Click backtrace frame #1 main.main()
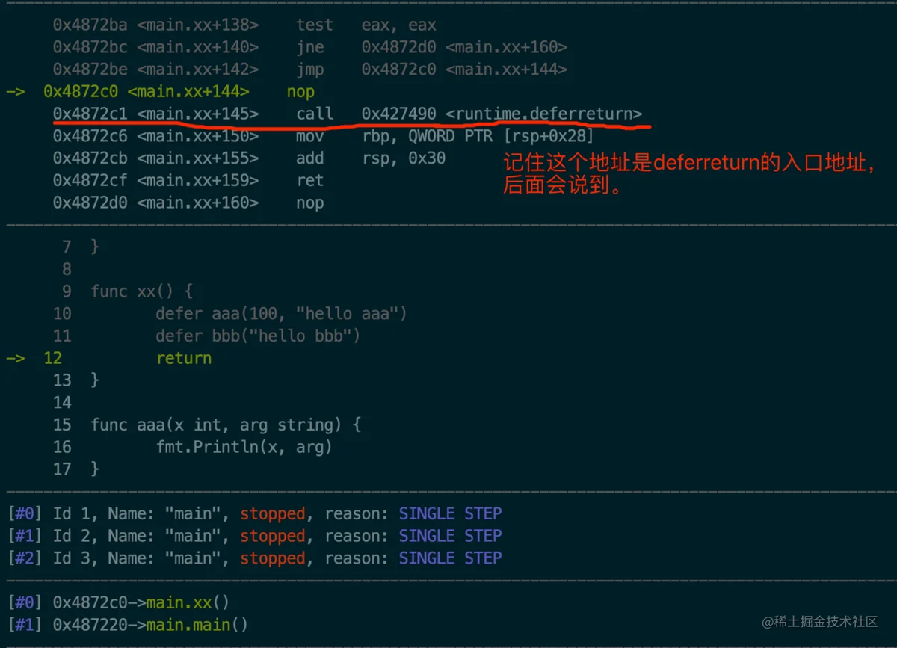897x648 pixels. pyautogui.click(x=197, y=625)
